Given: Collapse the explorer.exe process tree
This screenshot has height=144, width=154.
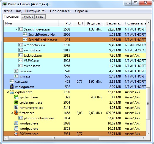Looking at the screenshot, I should 8,92.
